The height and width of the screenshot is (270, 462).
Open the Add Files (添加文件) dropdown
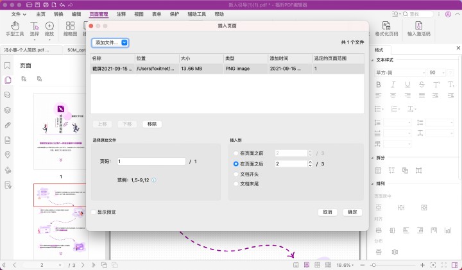point(110,42)
